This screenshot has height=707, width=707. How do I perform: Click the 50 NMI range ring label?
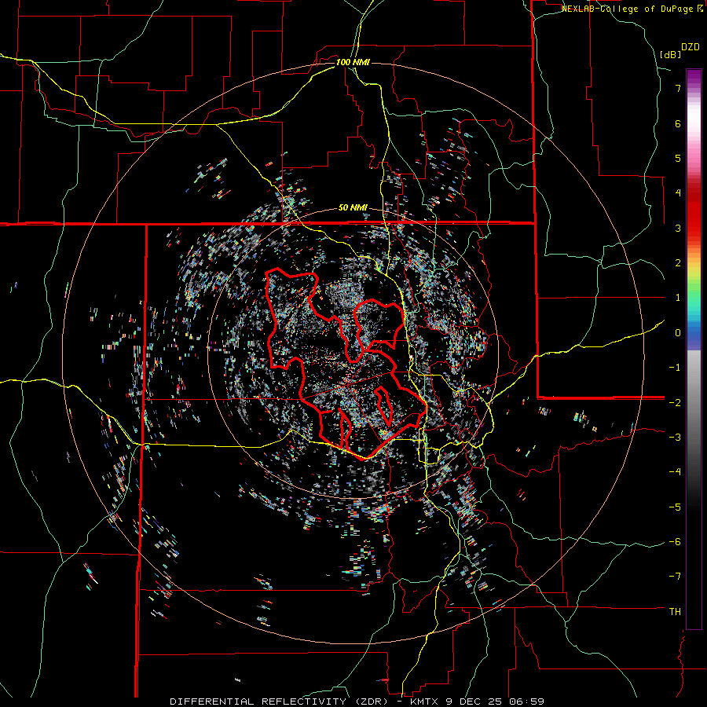[353, 208]
